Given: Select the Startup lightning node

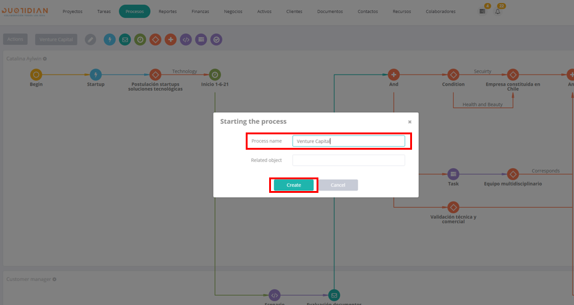Looking at the screenshot, I should click(x=95, y=75).
